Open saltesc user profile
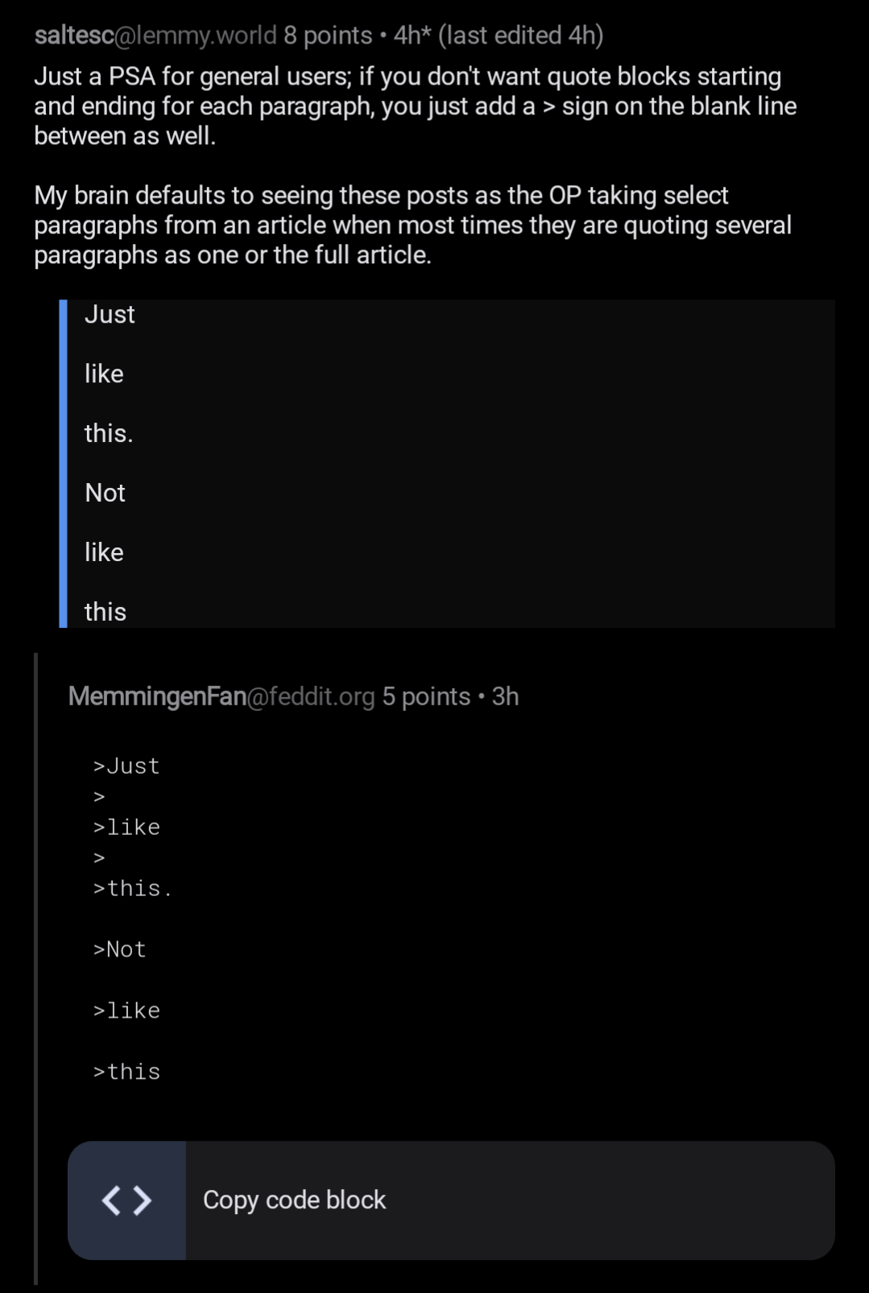The width and height of the screenshot is (869, 1293). click(x=74, y=35)
